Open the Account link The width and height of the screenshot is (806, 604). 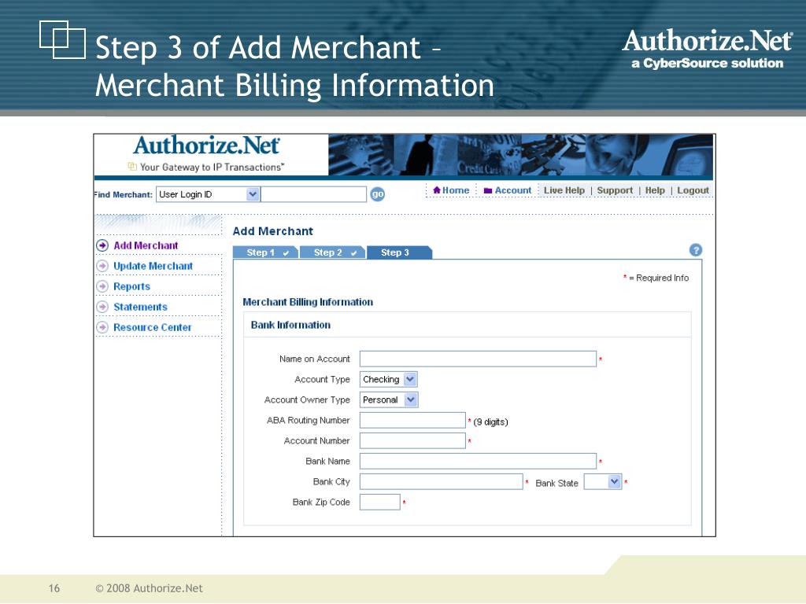tap(508, 190)
